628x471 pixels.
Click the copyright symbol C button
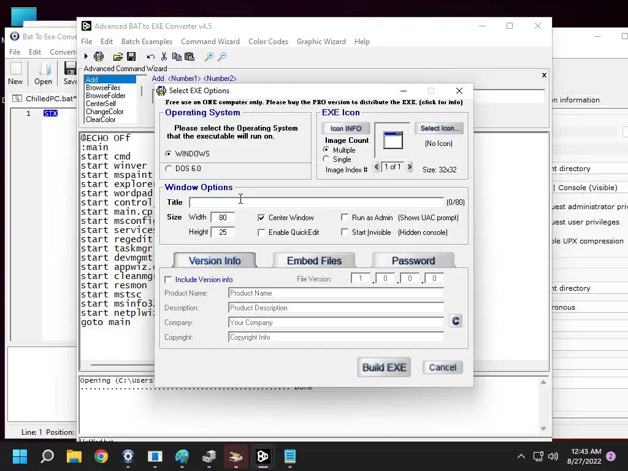point(456,321)
